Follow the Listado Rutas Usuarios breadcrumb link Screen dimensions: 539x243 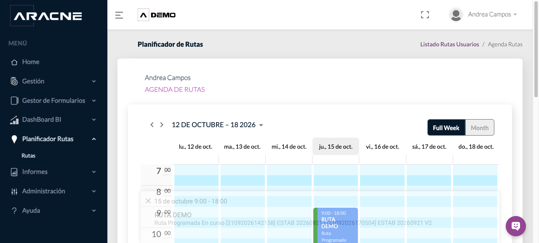450,44
